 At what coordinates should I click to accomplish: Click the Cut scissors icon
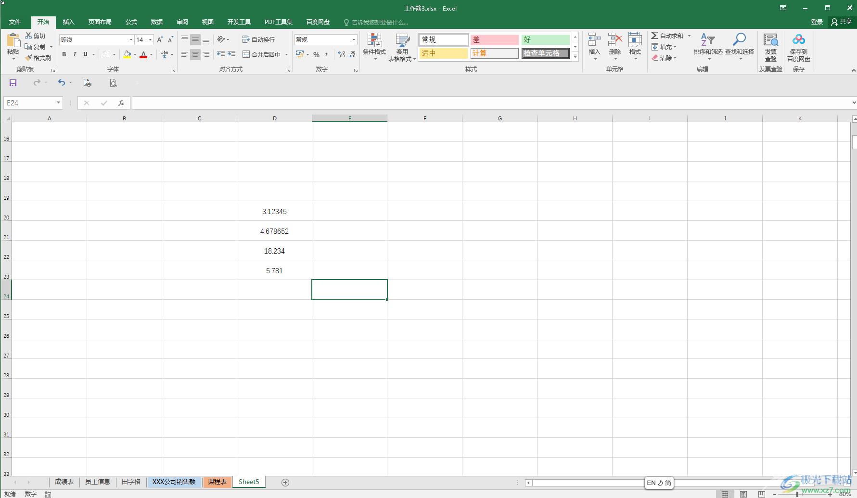(x=28, y=36)
